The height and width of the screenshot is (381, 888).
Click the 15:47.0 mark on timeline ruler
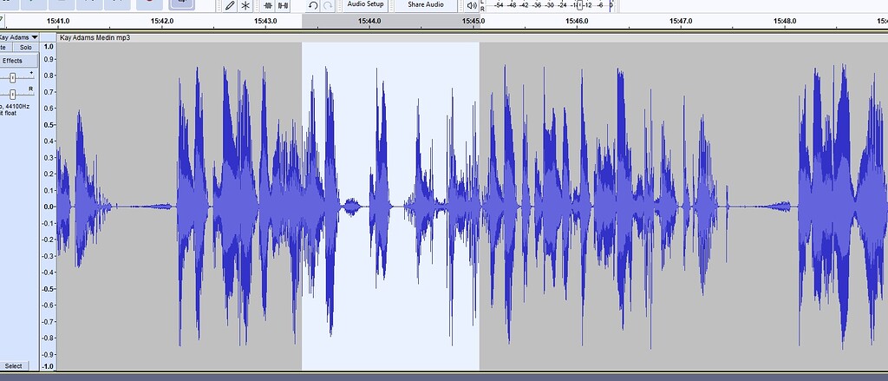click(680, 21)
